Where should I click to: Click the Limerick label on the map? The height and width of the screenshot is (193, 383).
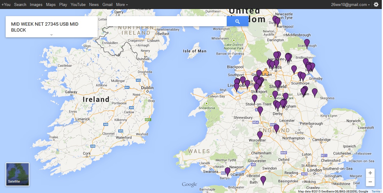point(83,119)
